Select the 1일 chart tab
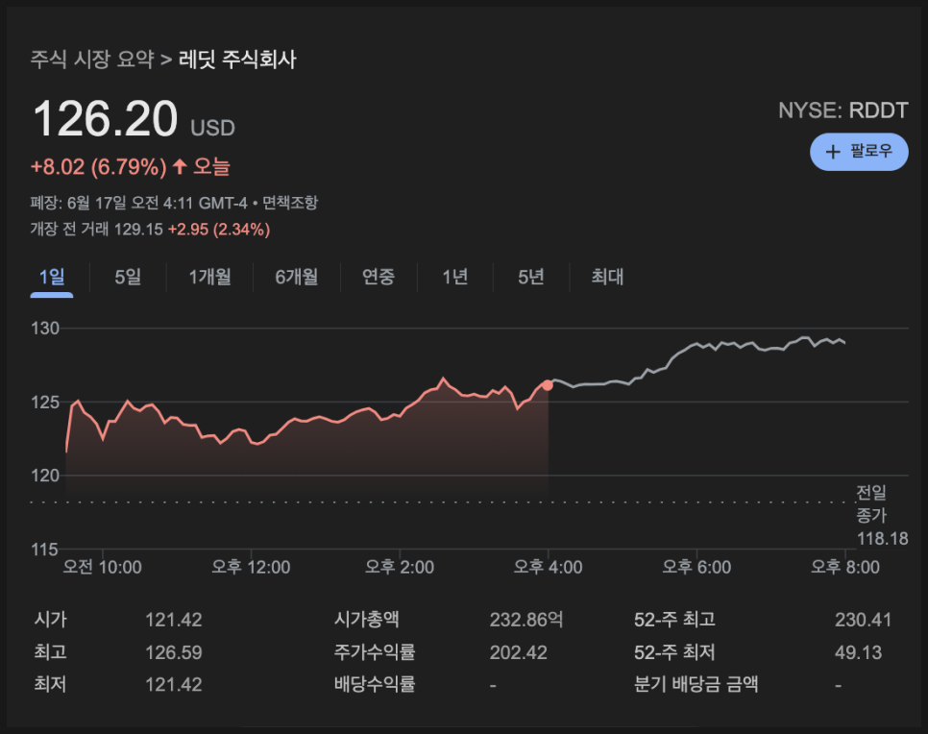The image size is (928, 734). coord(52,277)
